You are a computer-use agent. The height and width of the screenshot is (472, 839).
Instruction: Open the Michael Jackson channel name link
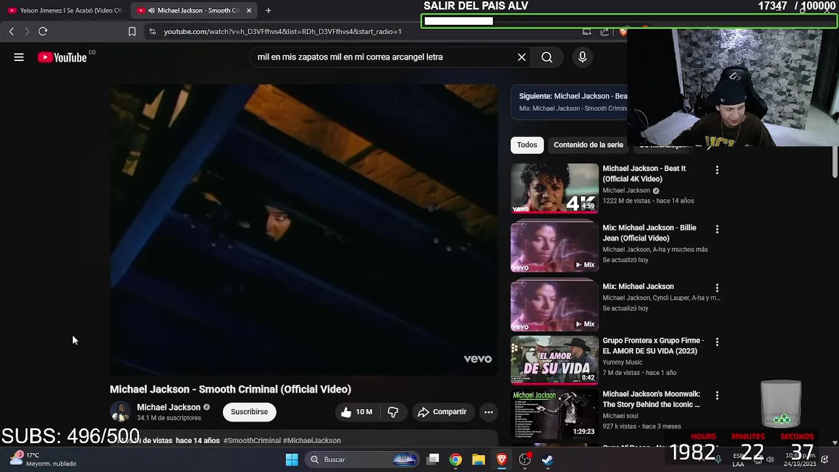pos(168,407)
